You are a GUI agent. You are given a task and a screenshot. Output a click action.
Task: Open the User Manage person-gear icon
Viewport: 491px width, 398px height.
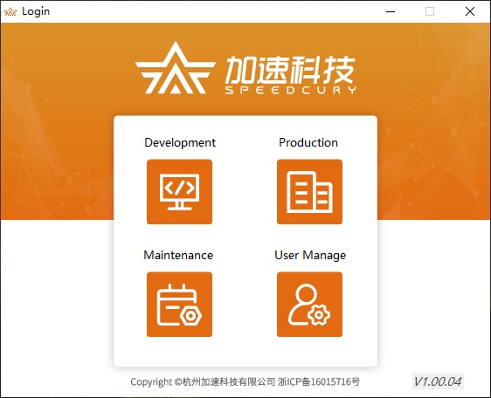(x=309, y=304)
